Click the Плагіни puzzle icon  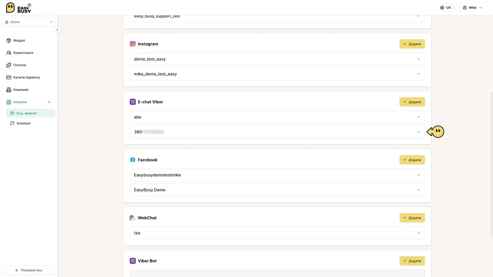pyautogui.click(x=9, y=65)
